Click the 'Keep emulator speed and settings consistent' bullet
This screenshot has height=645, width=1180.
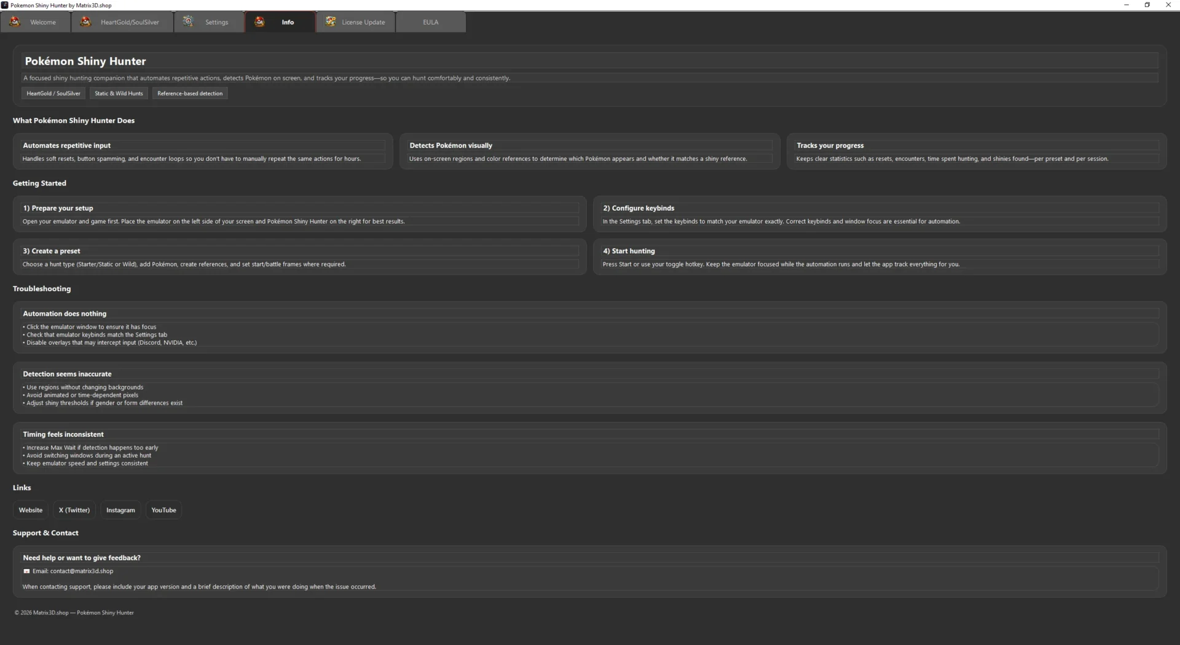point(85,464)
